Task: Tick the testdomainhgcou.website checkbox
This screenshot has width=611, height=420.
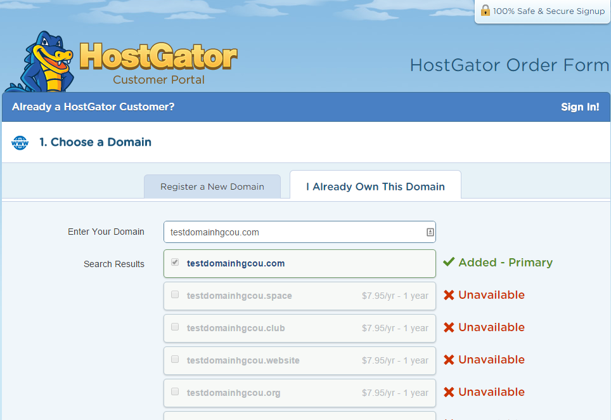Action: (x=175, y=359)
